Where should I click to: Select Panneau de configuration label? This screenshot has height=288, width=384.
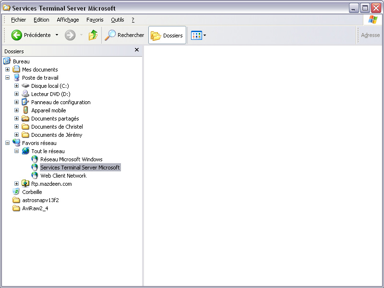click(61, 102)
